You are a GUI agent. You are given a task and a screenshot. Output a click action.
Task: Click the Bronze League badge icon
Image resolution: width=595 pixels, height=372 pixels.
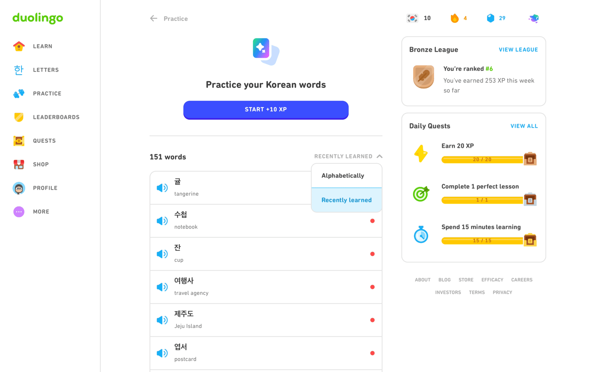pos(424,77)
